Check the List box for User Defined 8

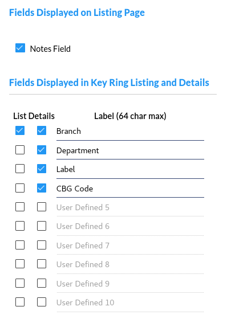pos(20,264)
